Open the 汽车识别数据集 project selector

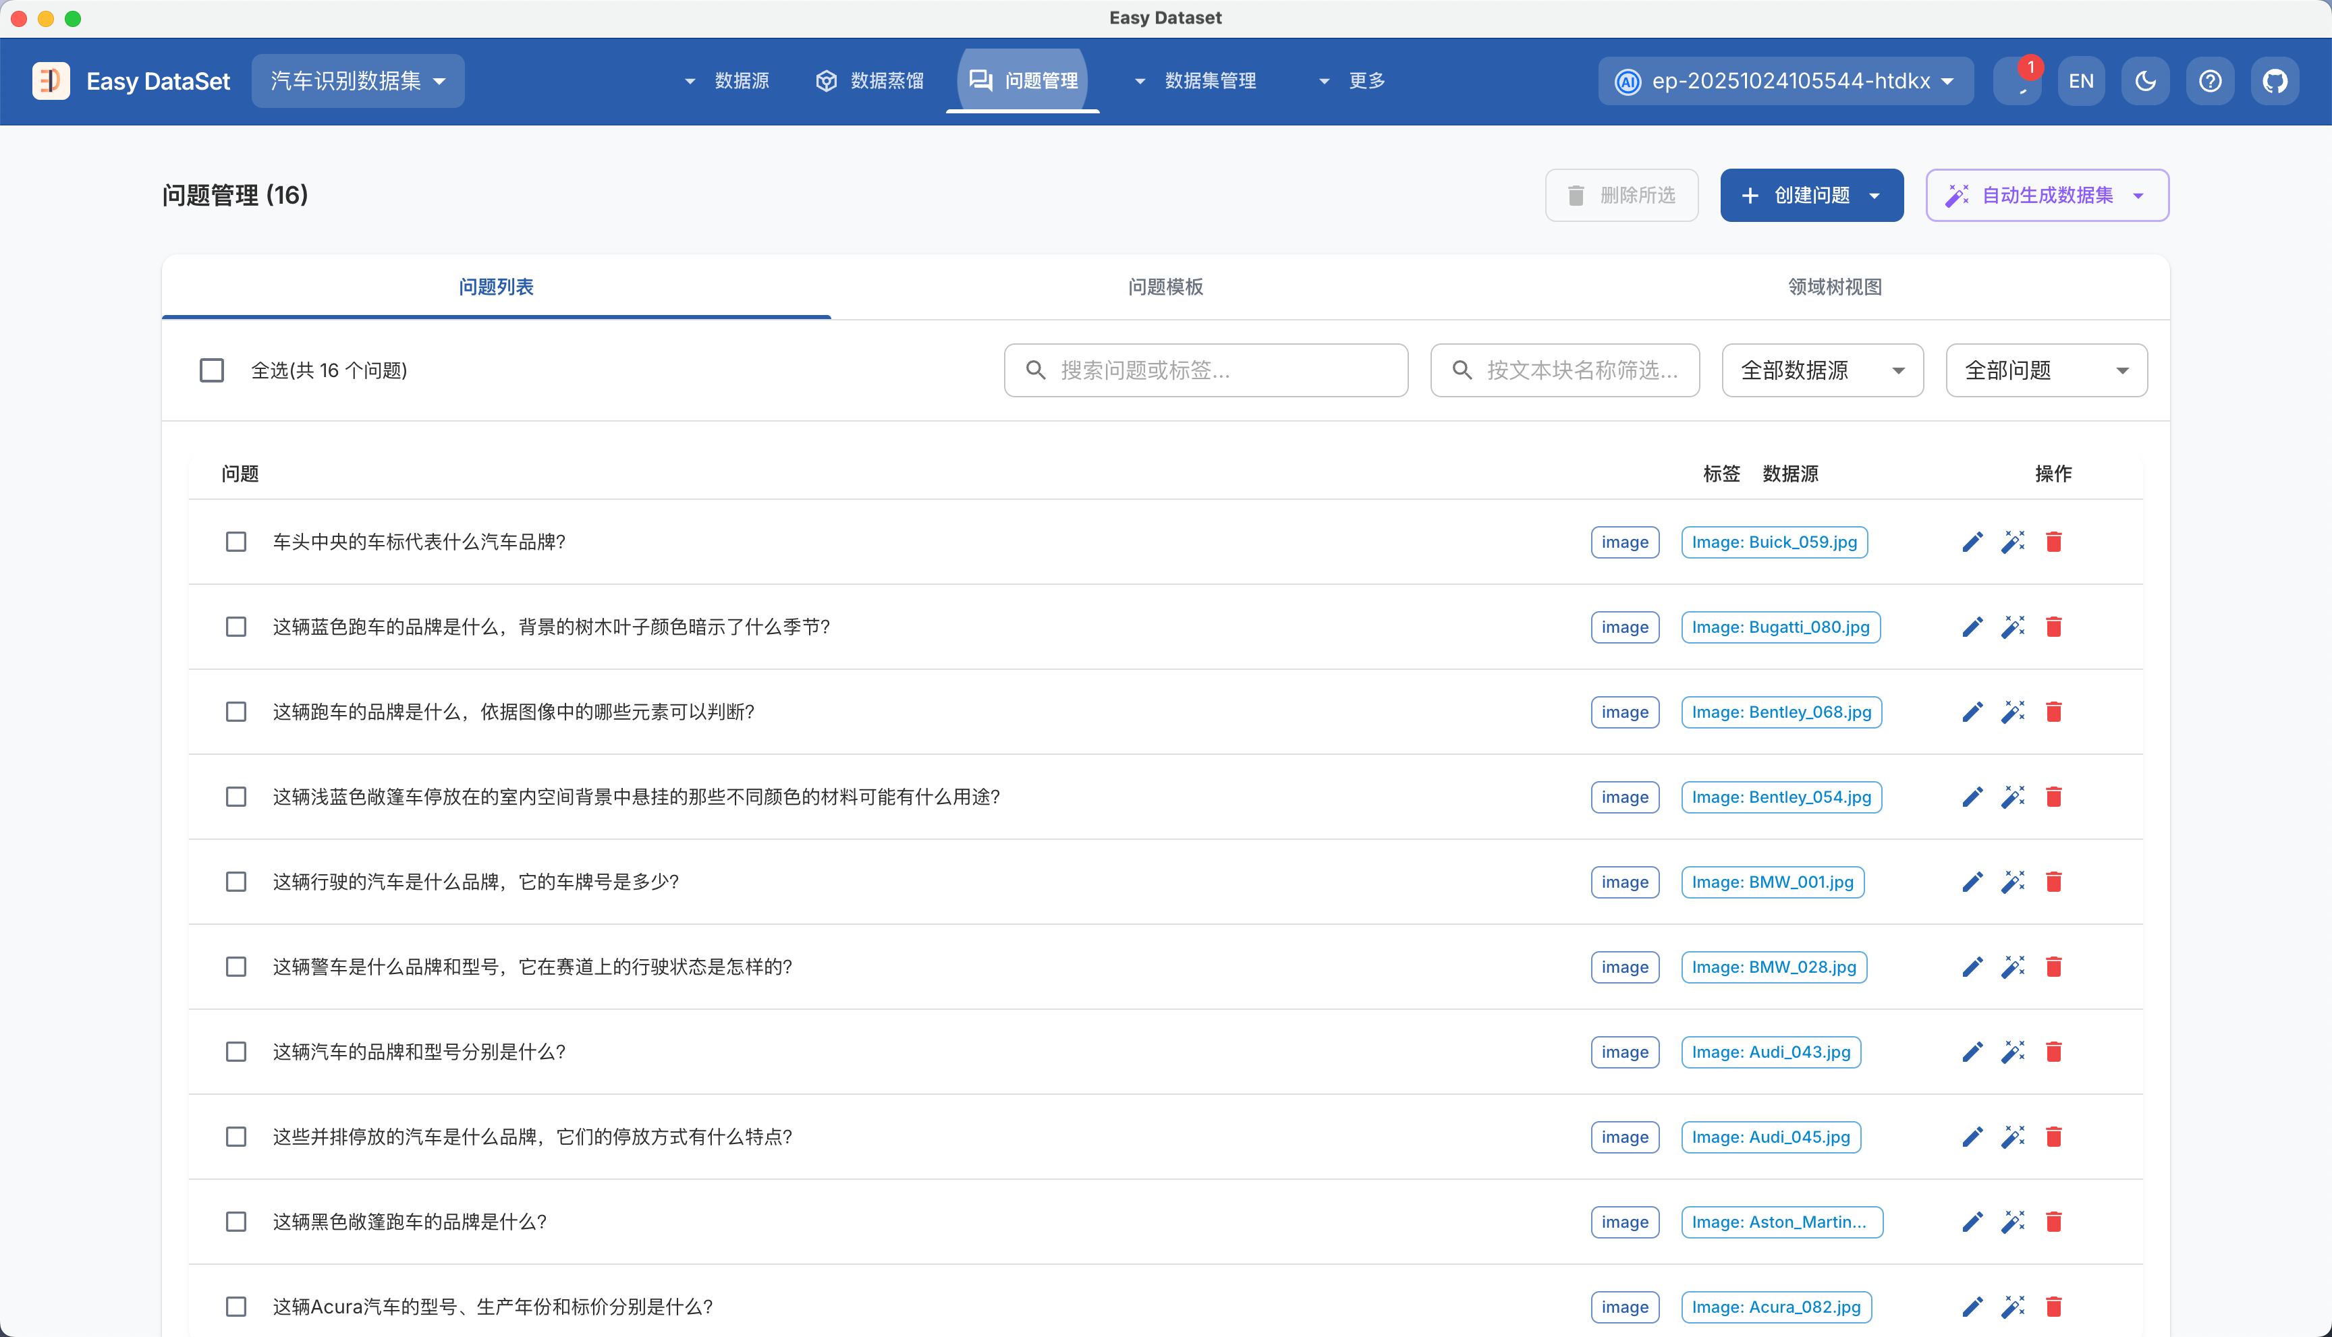[357, 81]
